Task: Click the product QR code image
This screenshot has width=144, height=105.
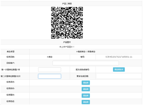Action: click(67, 23)
